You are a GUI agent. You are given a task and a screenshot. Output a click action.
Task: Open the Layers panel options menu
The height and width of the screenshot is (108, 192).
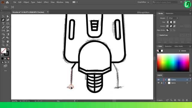190,75
